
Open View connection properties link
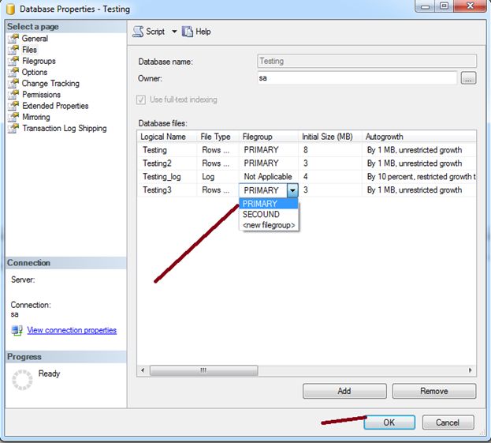72,330
